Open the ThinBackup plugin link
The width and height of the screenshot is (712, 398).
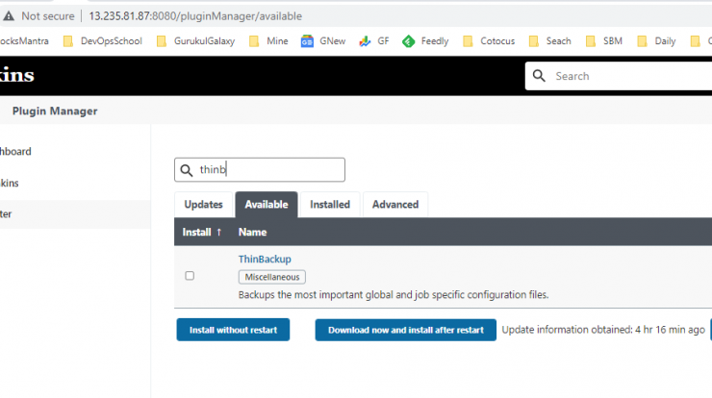click(265, 260)
